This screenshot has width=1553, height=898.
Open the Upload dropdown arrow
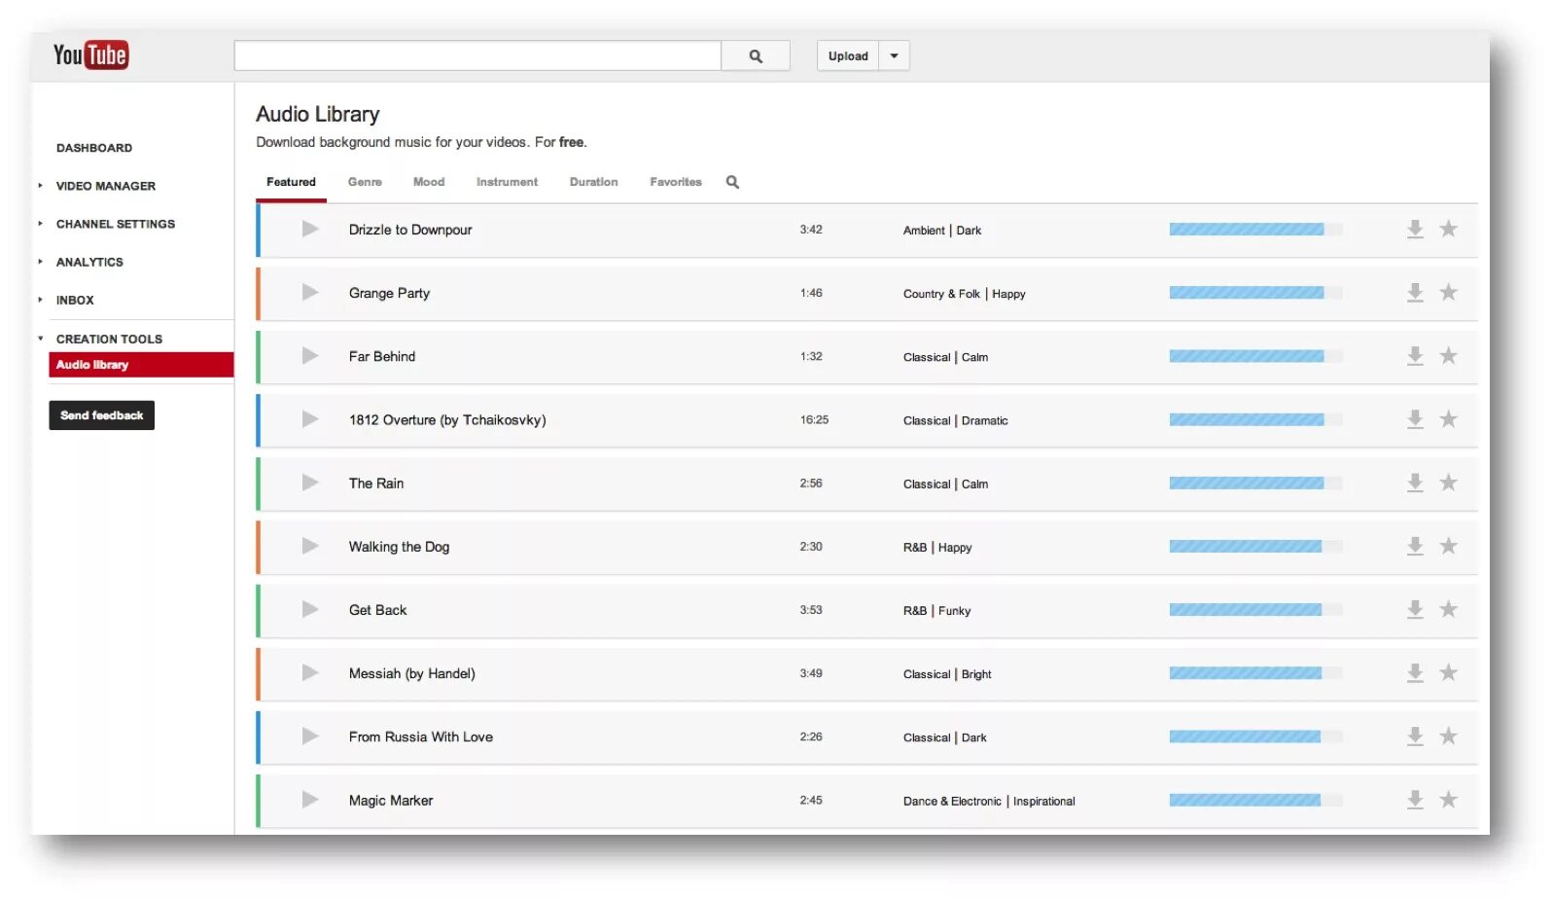894,56
